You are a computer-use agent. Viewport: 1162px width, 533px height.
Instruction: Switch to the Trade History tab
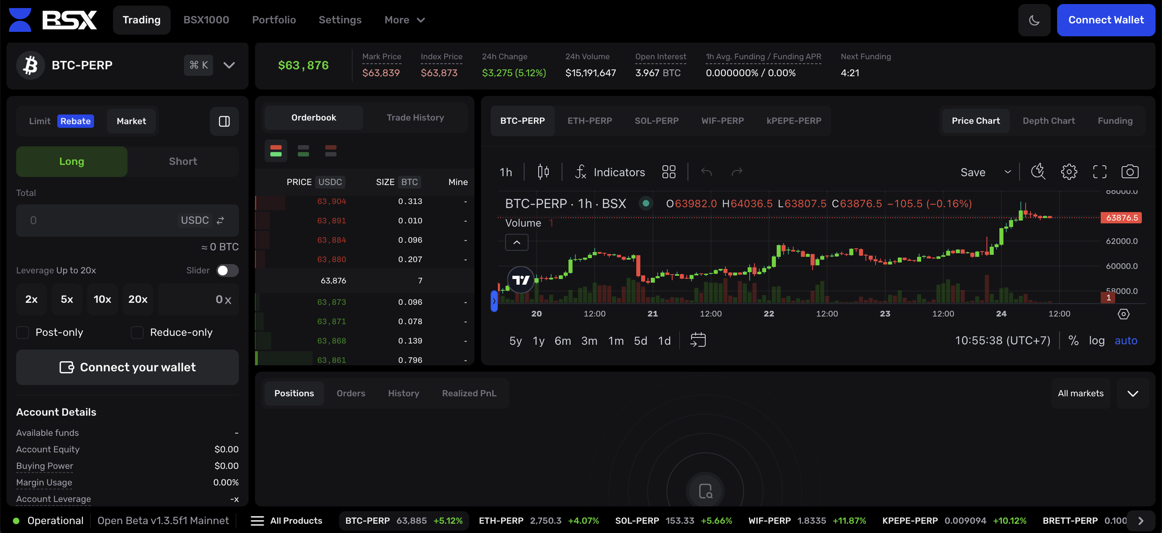click(x=415, y=118)
